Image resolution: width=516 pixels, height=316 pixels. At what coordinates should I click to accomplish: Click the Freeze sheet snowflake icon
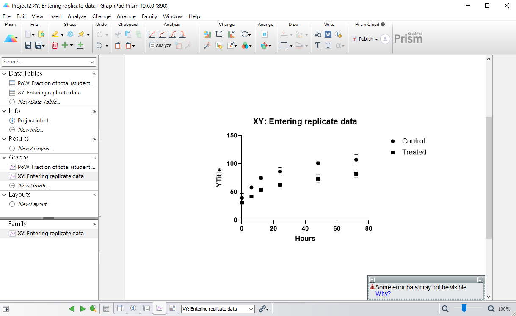(70, 34)
